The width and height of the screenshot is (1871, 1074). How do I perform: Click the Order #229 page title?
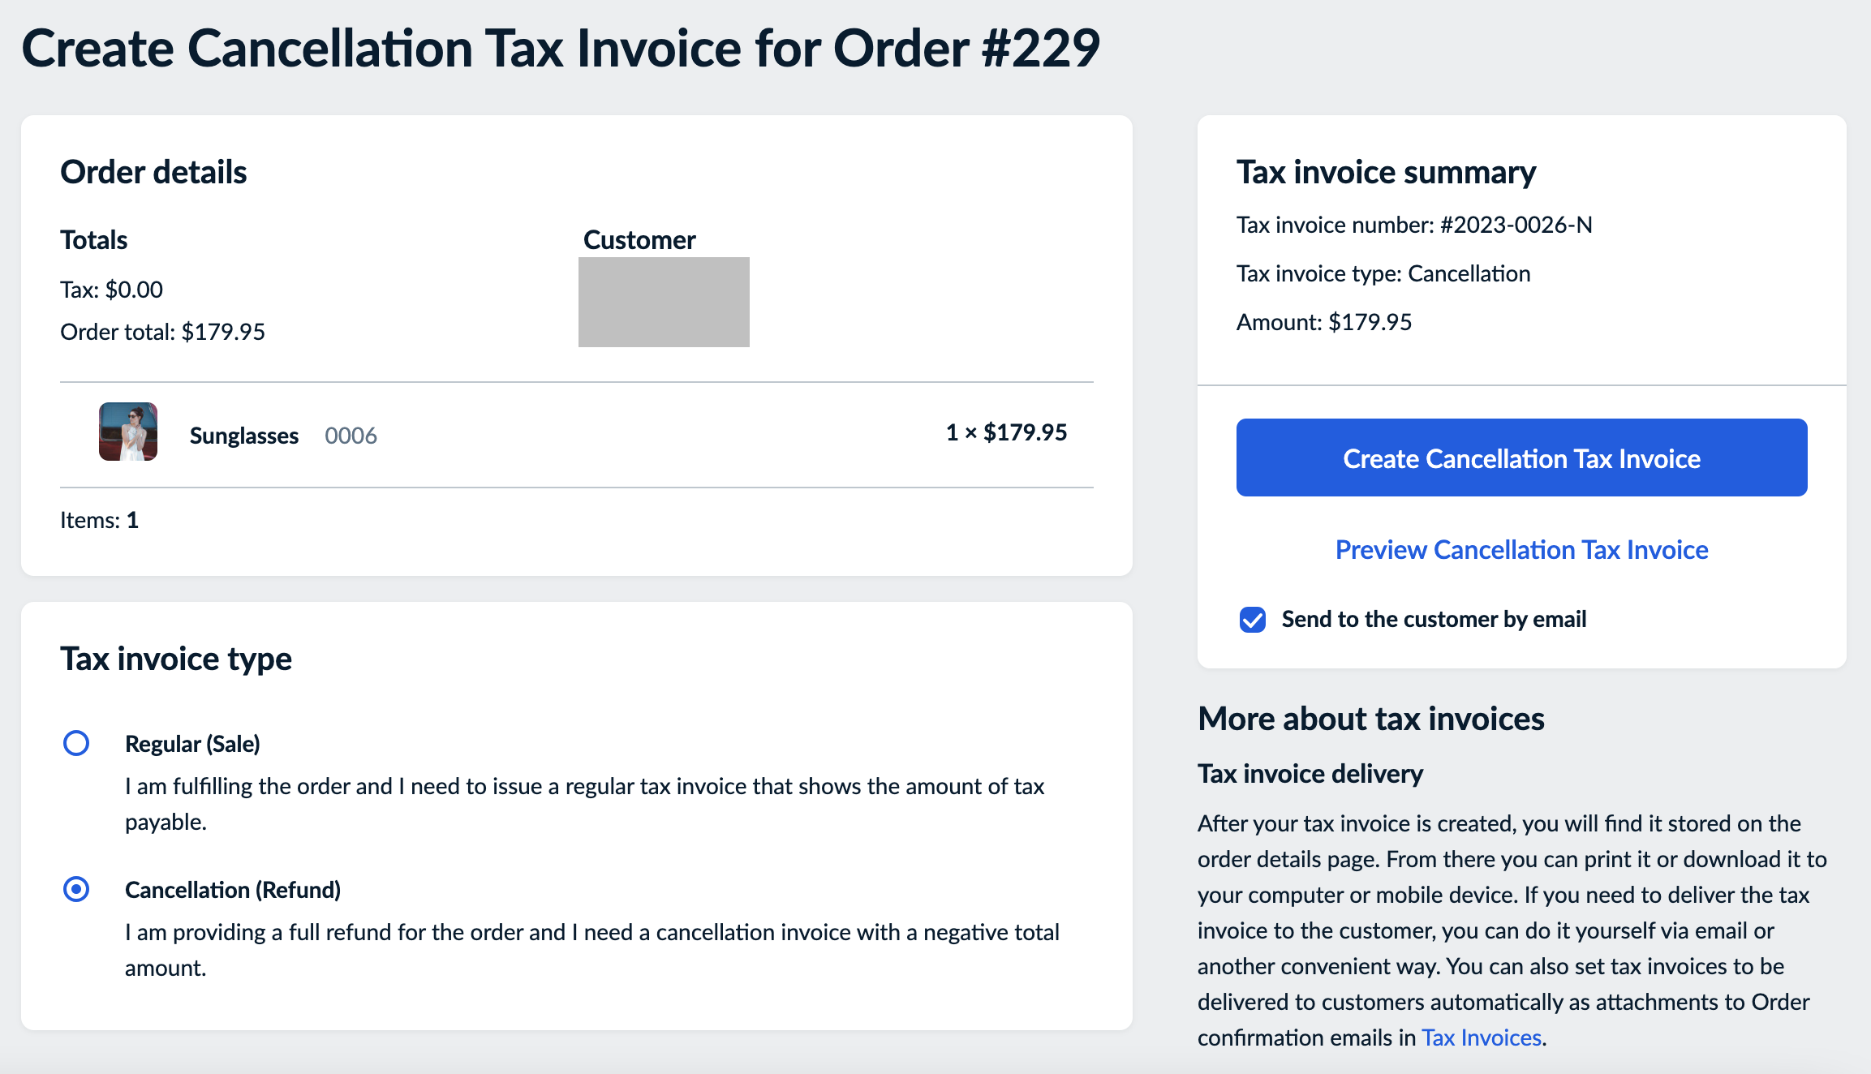[x=561, y=49]
